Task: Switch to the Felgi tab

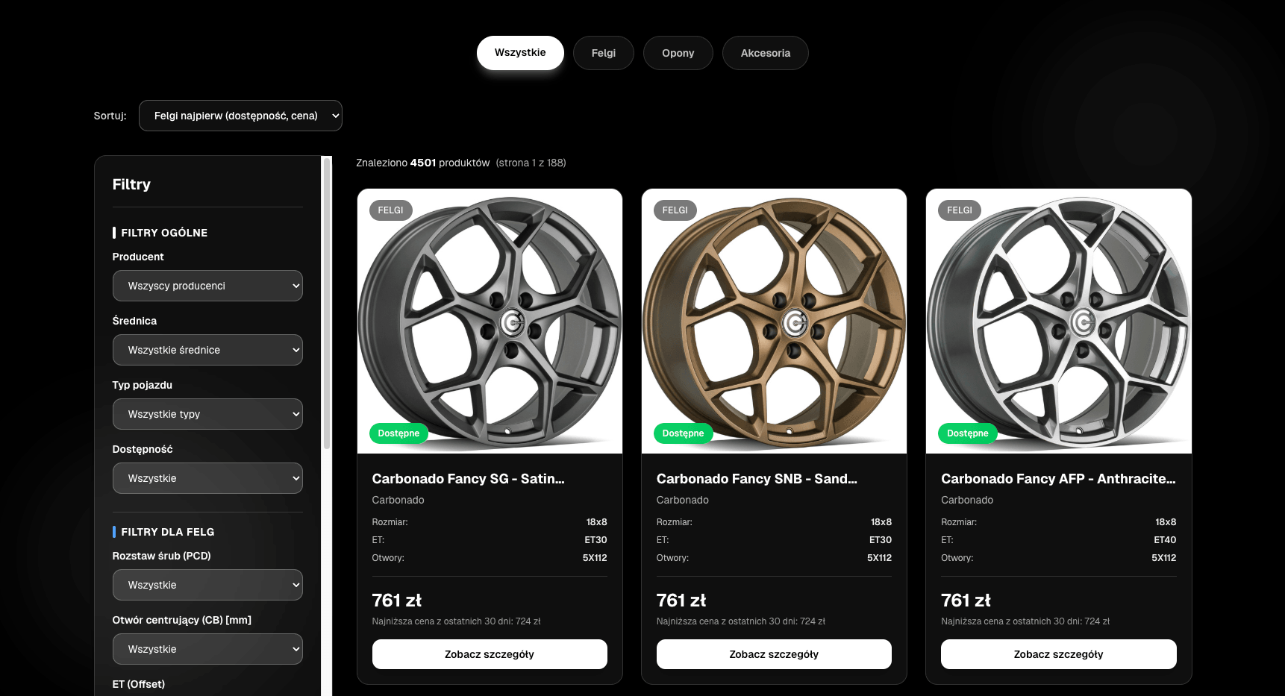Action: point(604,53)
